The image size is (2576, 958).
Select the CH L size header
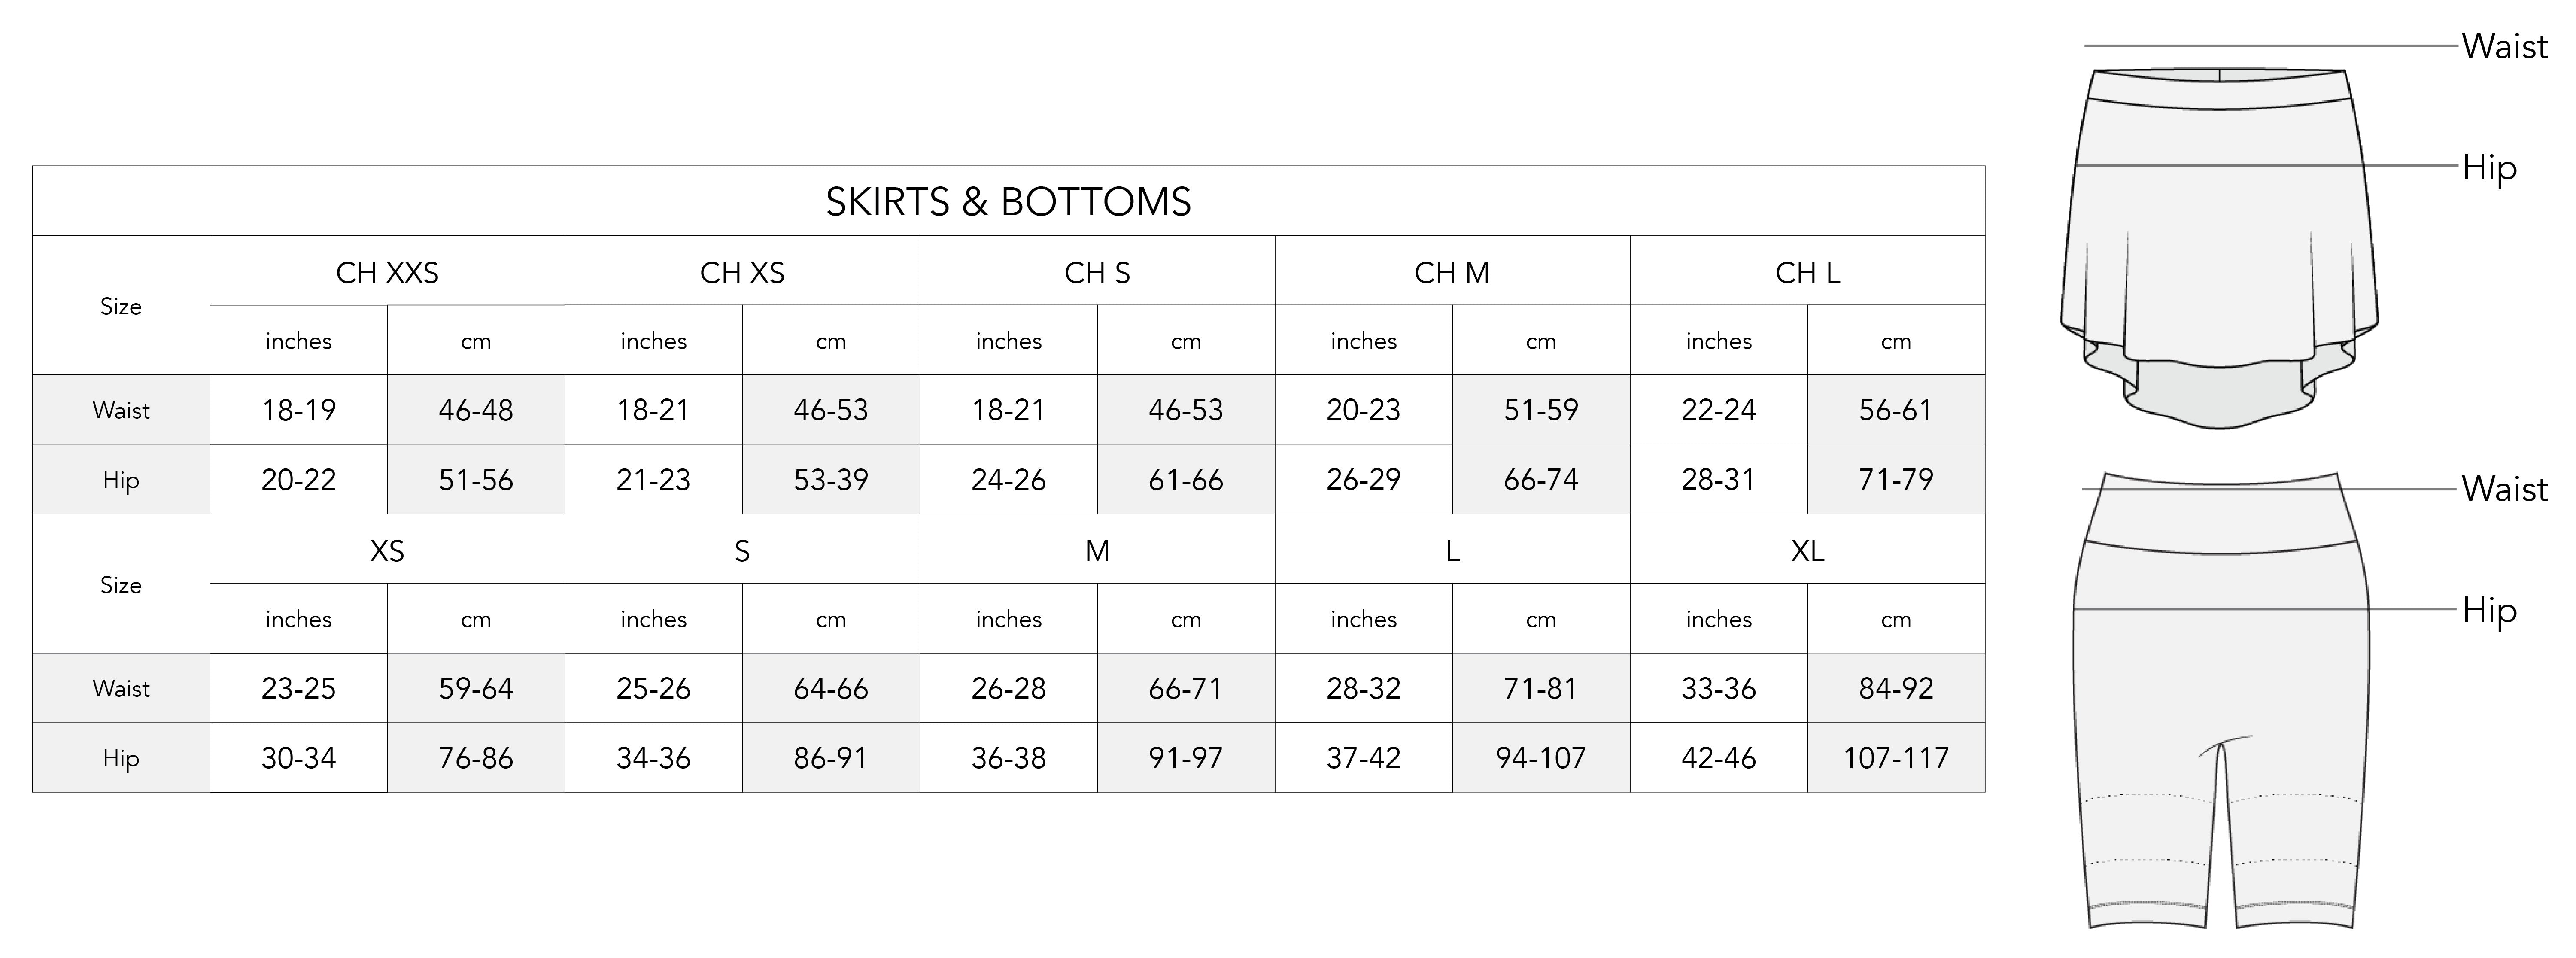click(x=1807, y=272)
